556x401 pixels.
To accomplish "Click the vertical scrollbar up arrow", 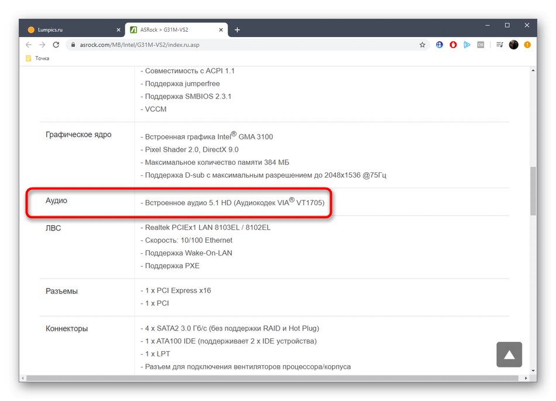I will click(533, 70).
